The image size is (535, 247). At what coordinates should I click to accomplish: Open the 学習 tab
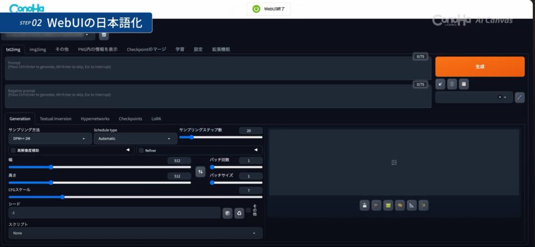click(180, 49)
